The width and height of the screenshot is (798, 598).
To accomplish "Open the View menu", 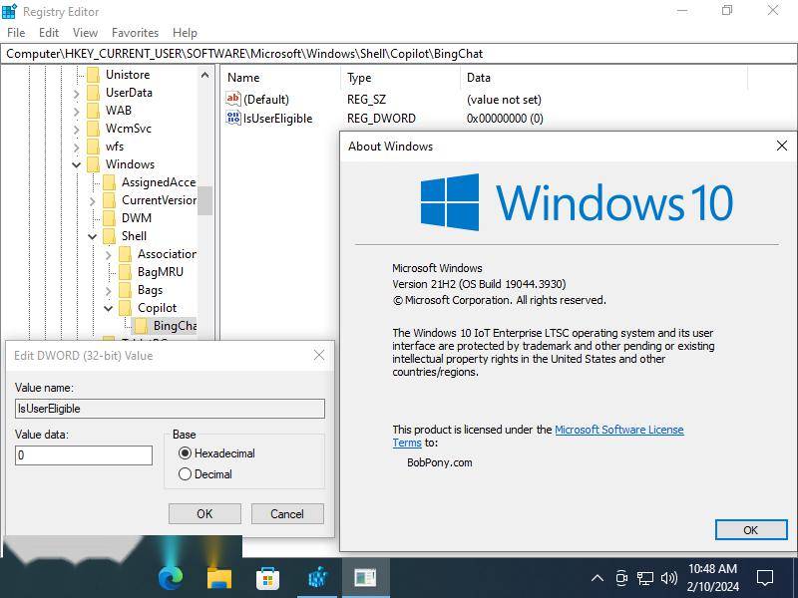I will pos(85,33).
